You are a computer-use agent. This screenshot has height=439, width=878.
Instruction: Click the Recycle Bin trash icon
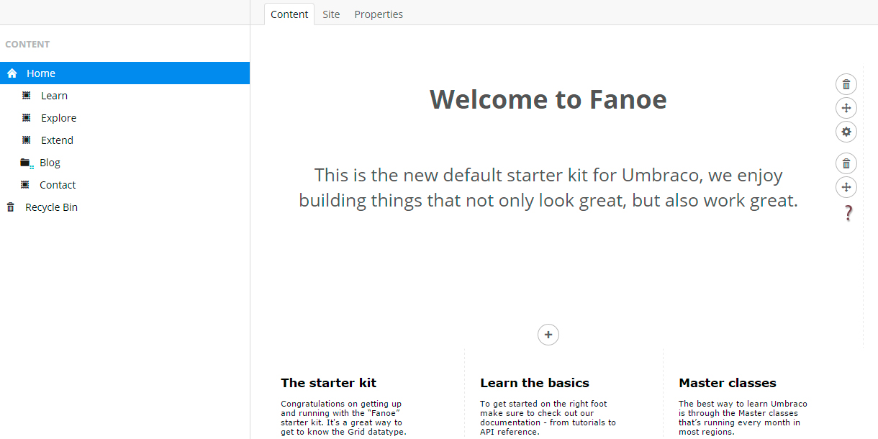pos(10,207)
